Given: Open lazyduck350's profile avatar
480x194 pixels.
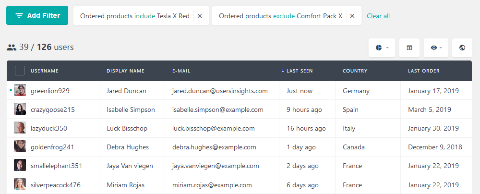Looking at the screenshot, I should click(20, 128).
